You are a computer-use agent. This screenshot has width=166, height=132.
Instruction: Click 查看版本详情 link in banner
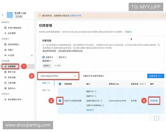(x=75, y=16)
